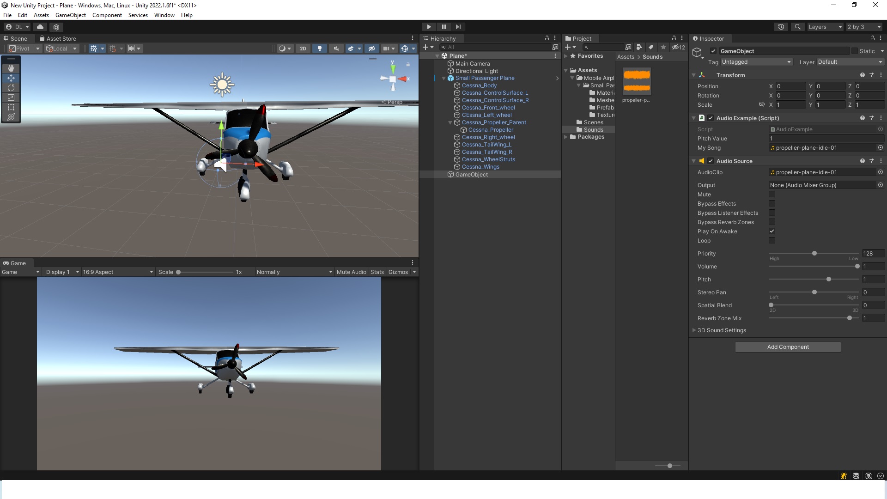Enable the Mute checkbox in Audio Source
The image size is (887, 499).
point(772,195)
